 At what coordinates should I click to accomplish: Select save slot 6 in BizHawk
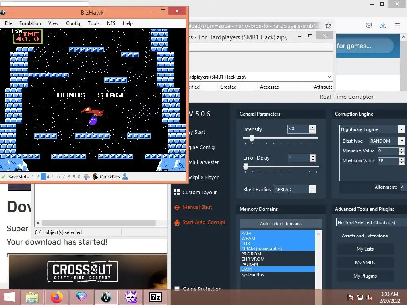pos(58,177)
